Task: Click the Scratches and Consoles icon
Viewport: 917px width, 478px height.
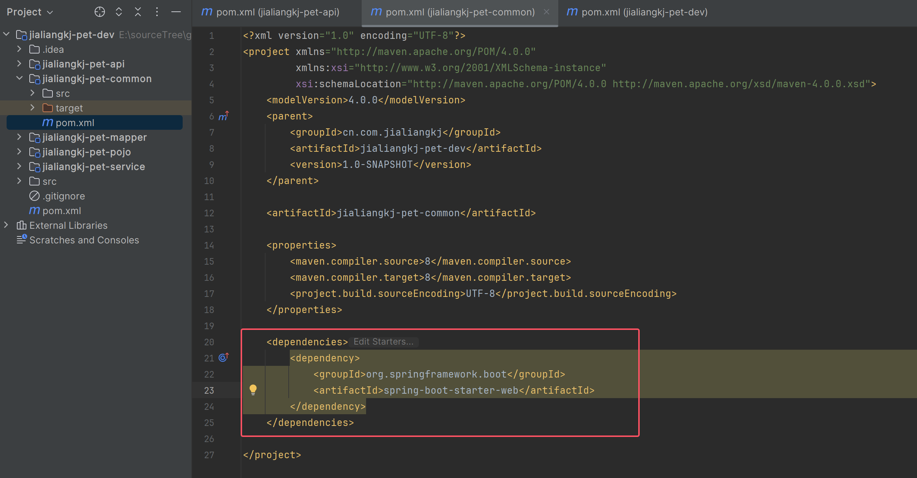Action: point(22,239)
